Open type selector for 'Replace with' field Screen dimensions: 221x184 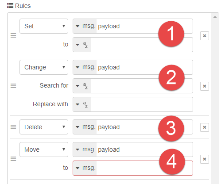[82, 104]
